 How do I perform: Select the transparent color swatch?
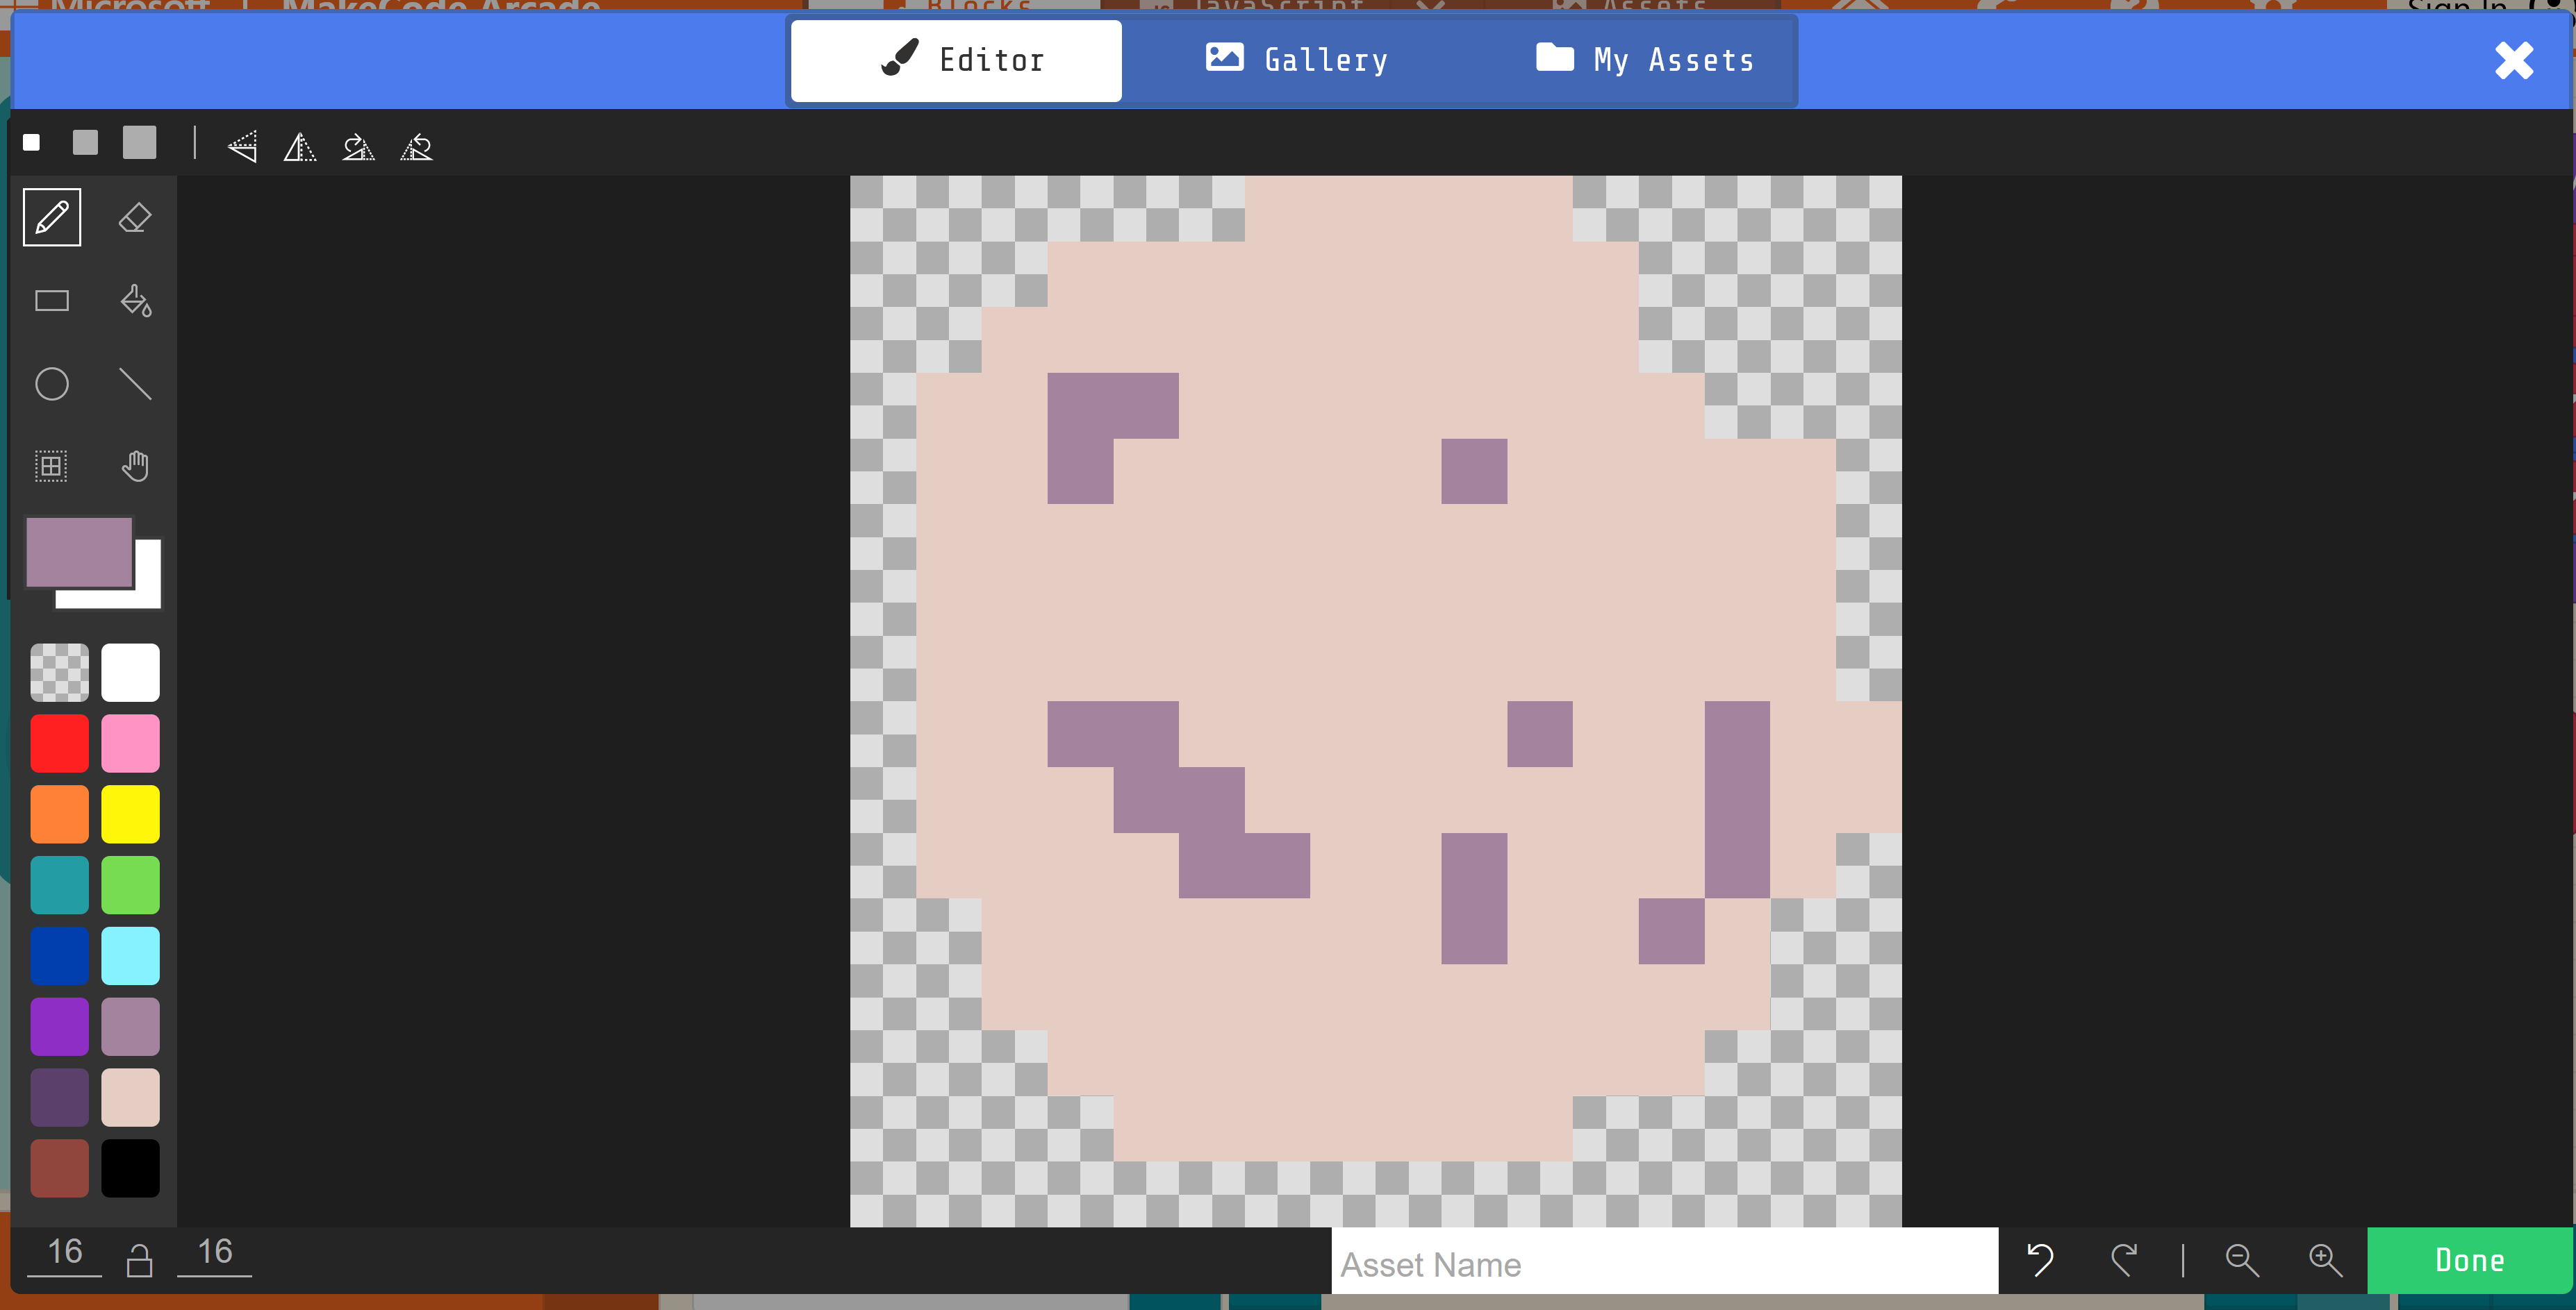tap(59, 673)
